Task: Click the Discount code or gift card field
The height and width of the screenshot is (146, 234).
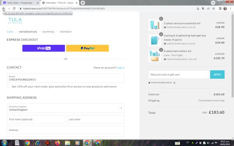Action: (x=179, y=74)
